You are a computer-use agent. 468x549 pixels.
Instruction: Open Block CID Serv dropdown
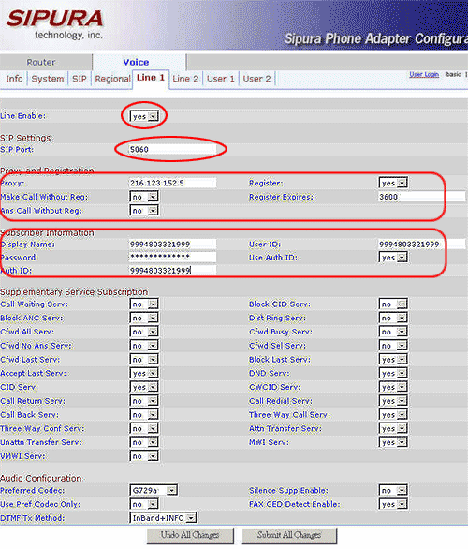click(x=393, y=304)
